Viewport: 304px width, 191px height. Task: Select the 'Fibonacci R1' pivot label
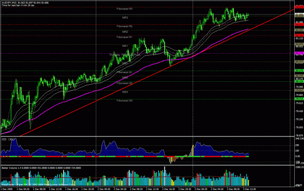click(125, 37)
